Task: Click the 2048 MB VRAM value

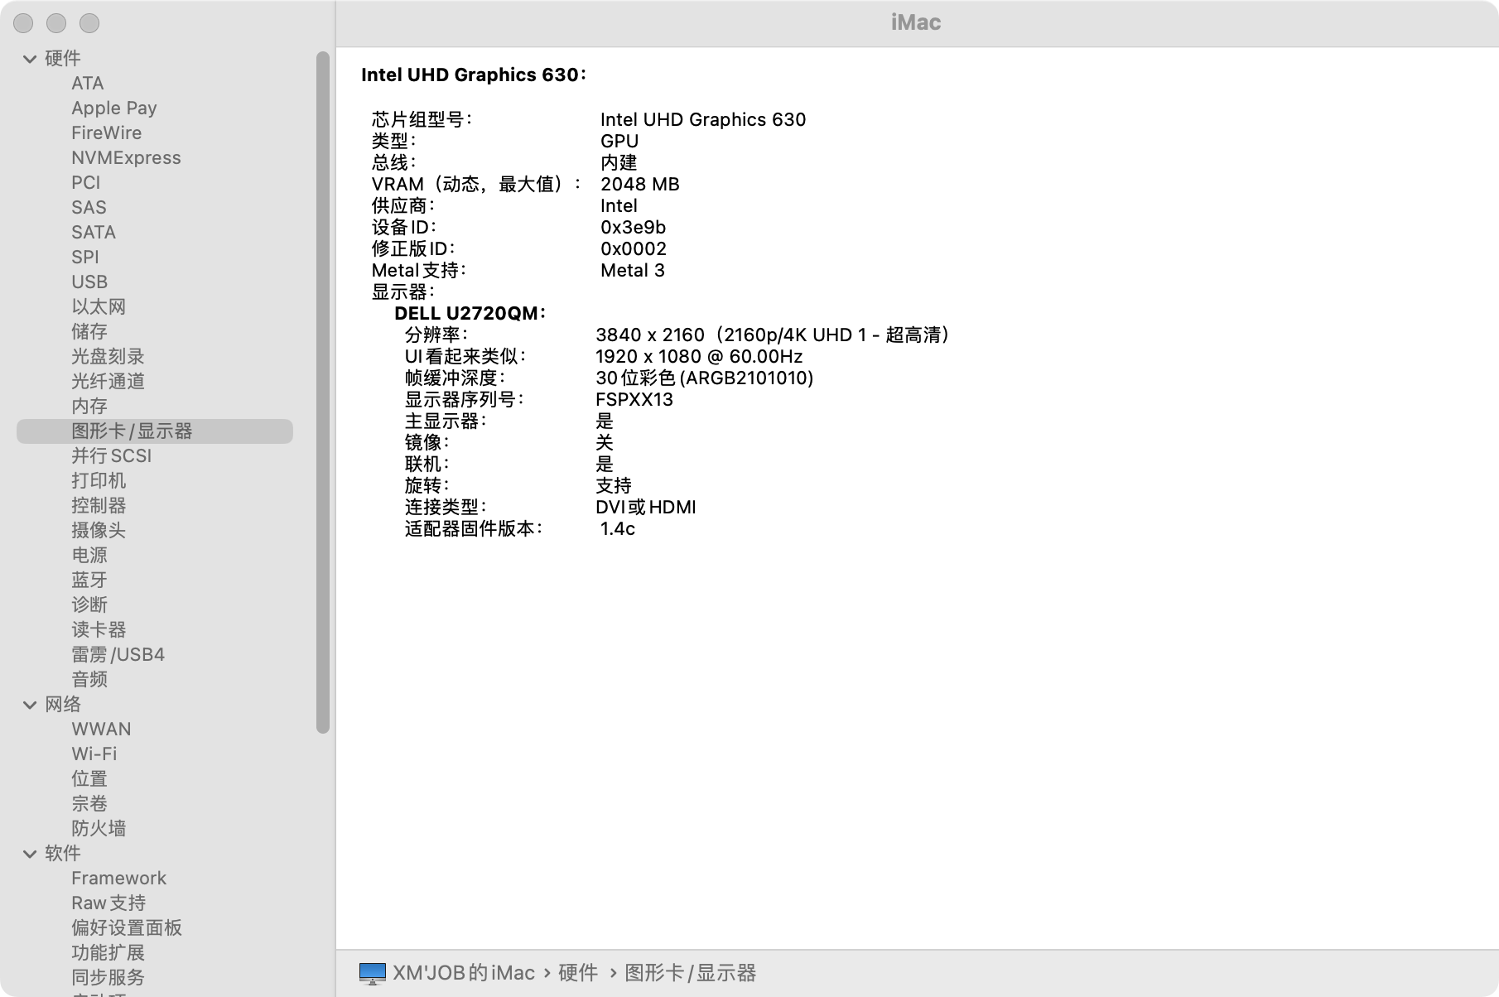Action: [x=640, y=185]
